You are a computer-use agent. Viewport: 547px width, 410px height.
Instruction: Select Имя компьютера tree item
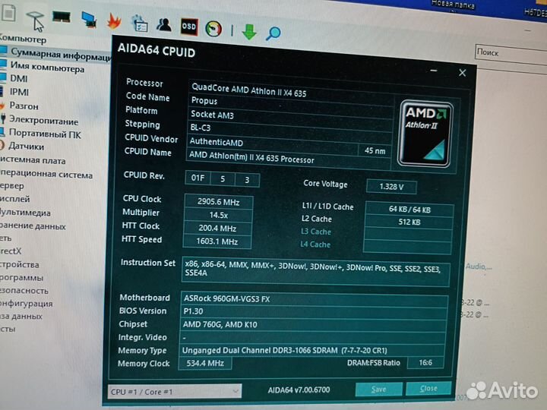click(x=47, y=67)
